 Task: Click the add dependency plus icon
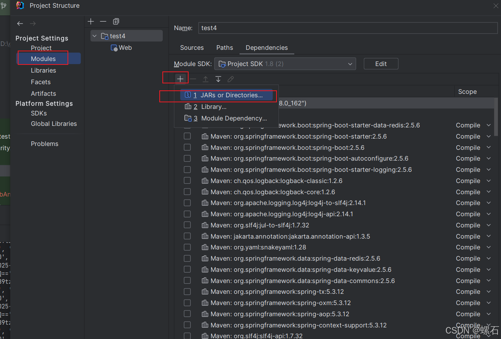[180, 79]
